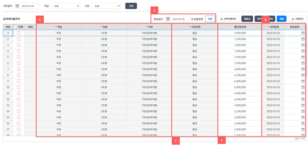Screen dimensions: 308x146
Task: Open 종료일자 calendar icon in row 14
Action: [x=303, y=111]
